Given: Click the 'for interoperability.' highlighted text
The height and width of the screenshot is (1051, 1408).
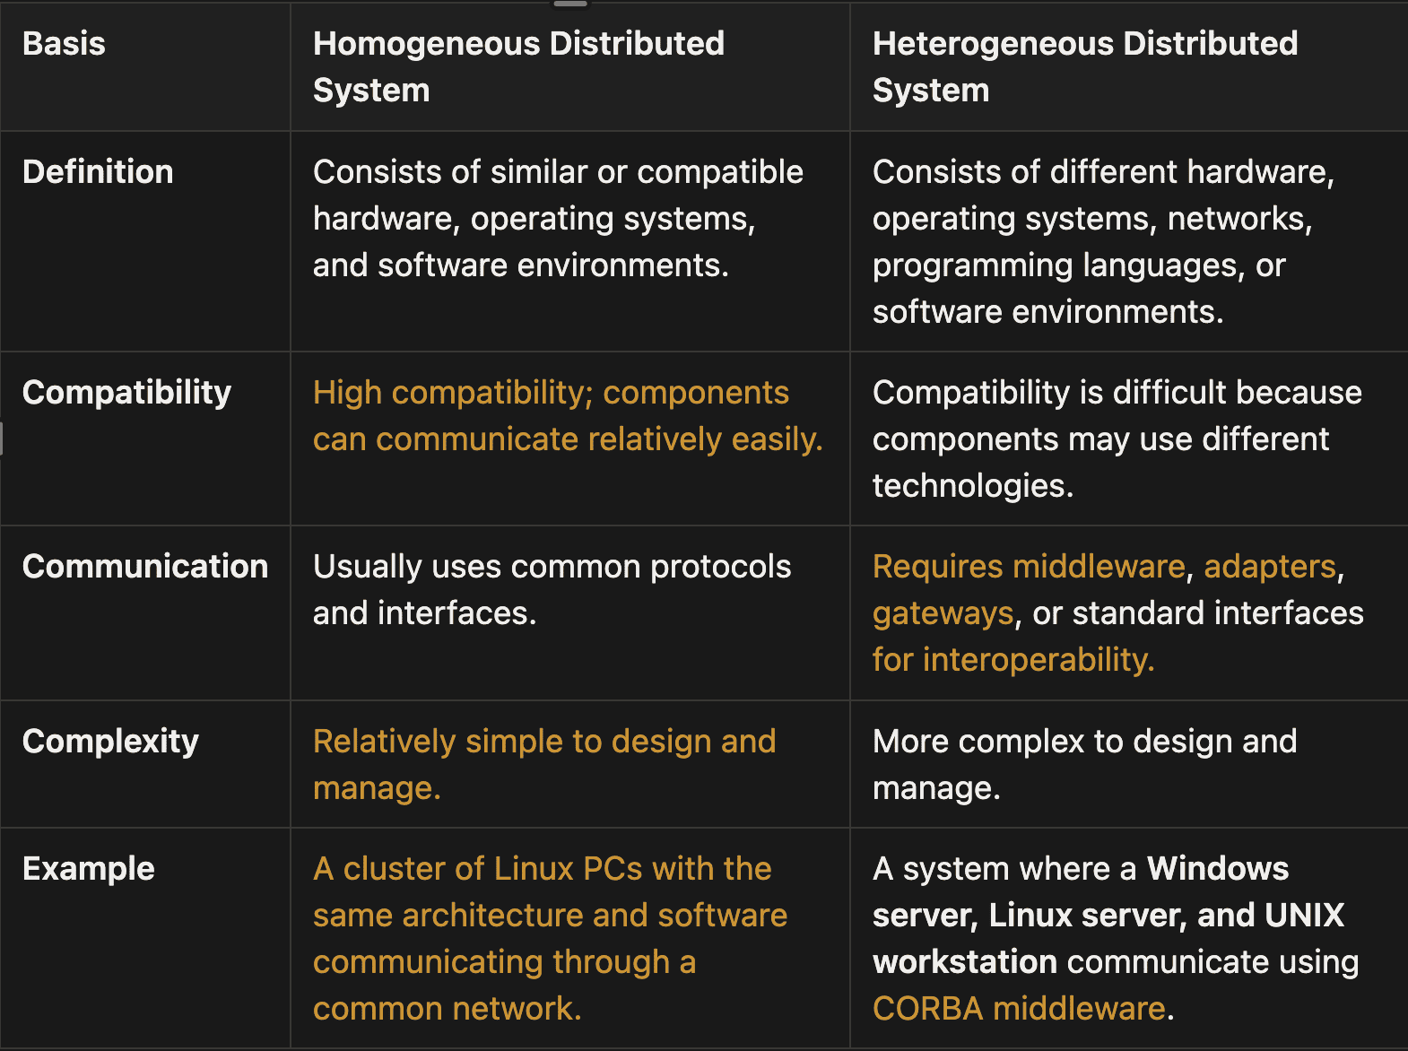Looking at the screenshot, I should [x=1013, y=660].
